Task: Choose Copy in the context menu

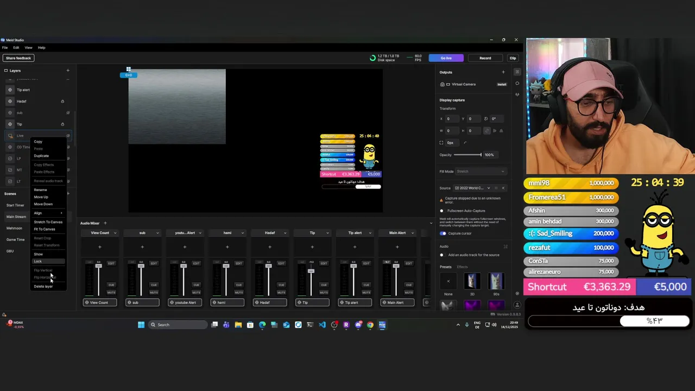Action: point(38,142)
